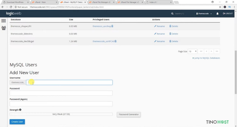Select themescode_devDBcgxt database name
The width and height of the screenshot is (237, 127).
click(x=22, y=41)
